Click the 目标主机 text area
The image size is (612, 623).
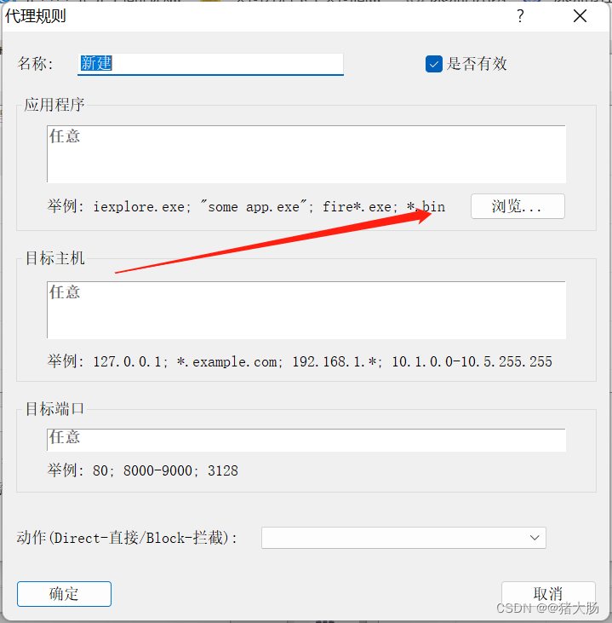pyautogui.click(x=306, y=310)
